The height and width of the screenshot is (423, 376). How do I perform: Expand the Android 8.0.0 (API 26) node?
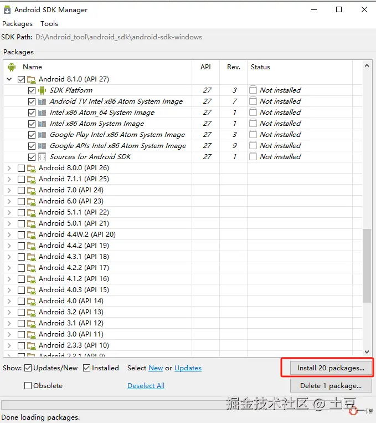tap(9, 168)
